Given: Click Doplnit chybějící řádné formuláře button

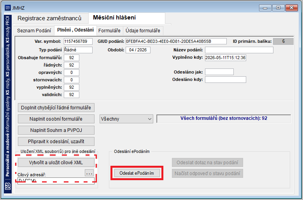Looking at the screenshot, I should pyautogui.click(x=56, y=108).
